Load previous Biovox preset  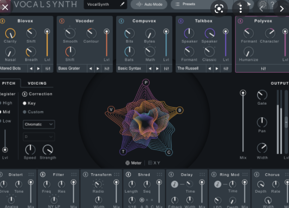point(31,69)
